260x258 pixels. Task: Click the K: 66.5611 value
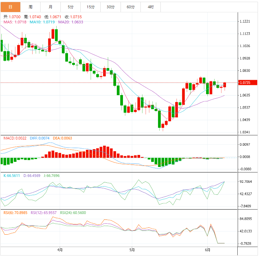click(x=12, y=176)
